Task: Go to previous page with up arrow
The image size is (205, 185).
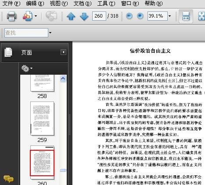Action: pyautogui.click(x=71, y=16)
